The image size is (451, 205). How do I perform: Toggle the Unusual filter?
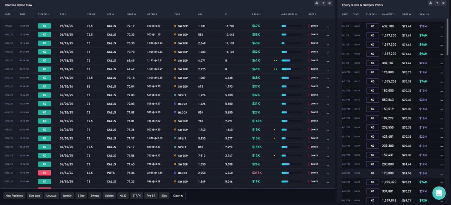51,196
